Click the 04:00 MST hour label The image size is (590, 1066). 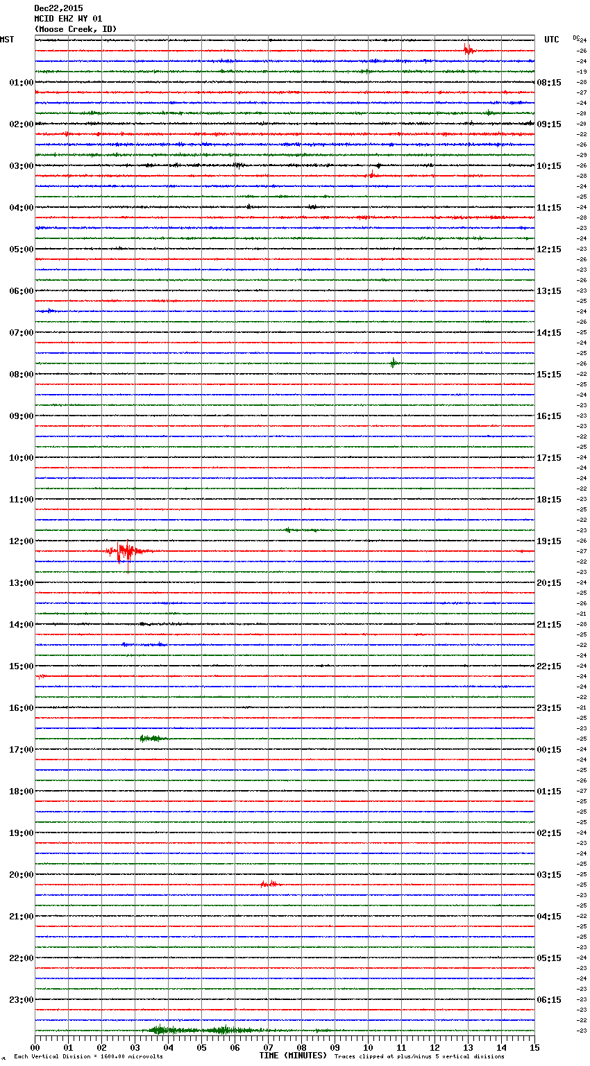click(21, 208)
